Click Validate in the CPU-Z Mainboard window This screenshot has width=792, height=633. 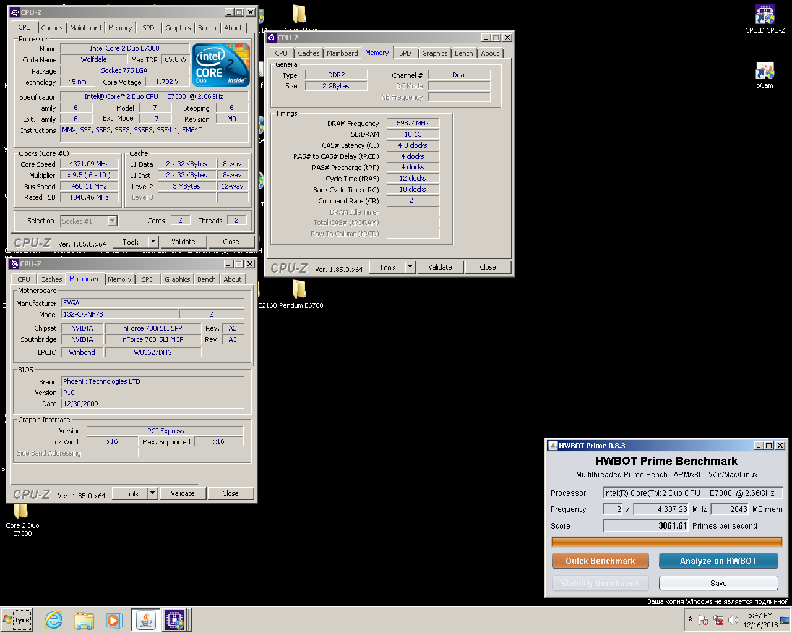pyautogui.click(x=183, y=493)
